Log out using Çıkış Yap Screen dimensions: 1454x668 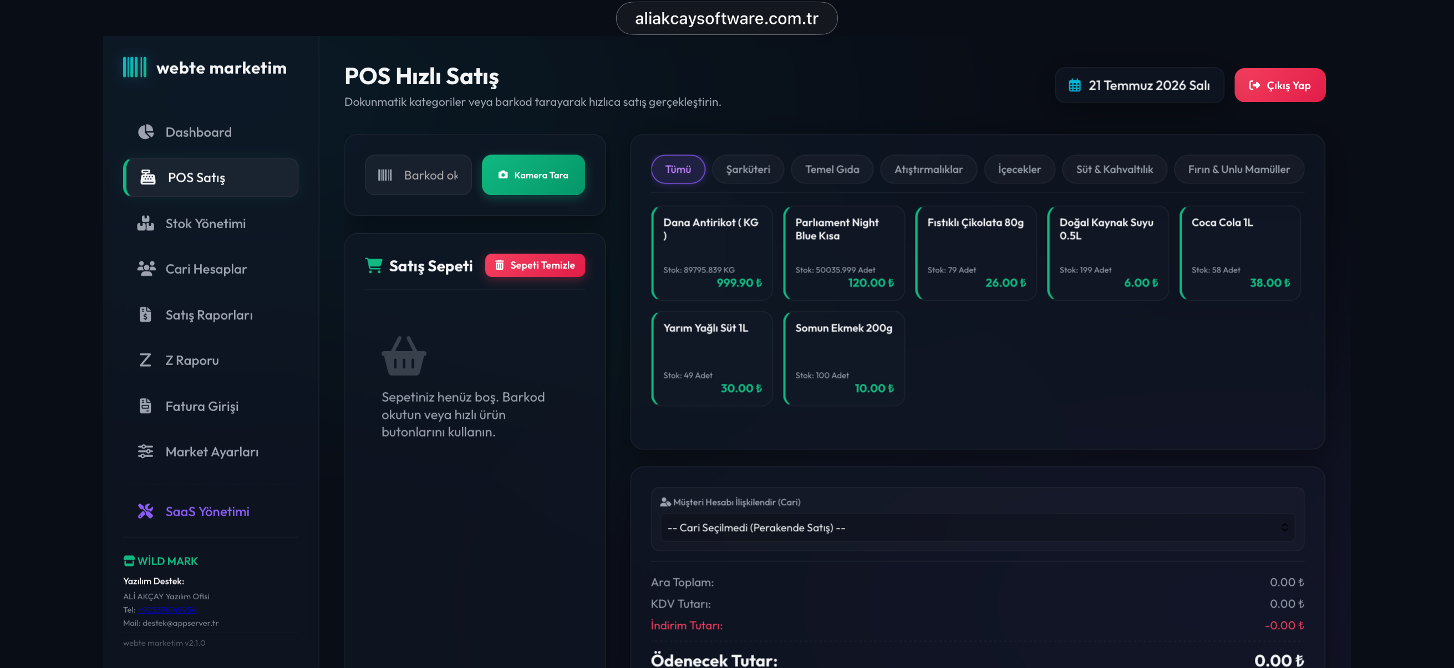(1279, 85)
